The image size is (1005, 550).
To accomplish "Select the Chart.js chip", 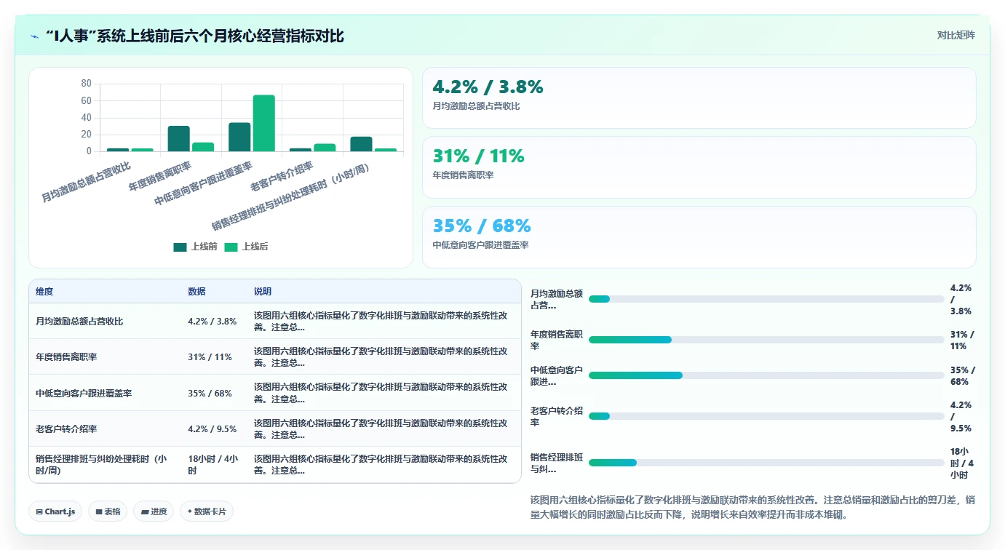I will 56,511.
